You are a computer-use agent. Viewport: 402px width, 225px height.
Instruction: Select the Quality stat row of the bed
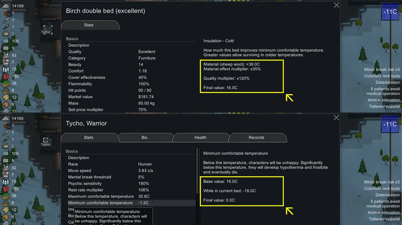128,52
